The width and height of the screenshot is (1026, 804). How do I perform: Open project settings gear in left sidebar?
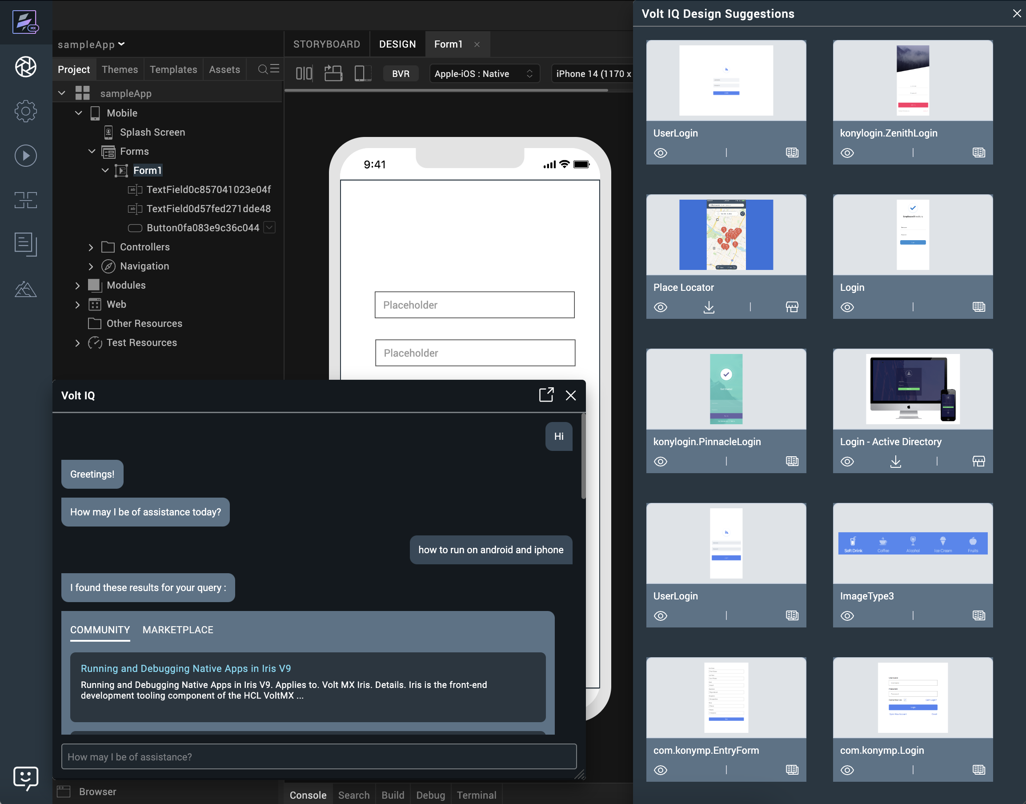[25, 111]
